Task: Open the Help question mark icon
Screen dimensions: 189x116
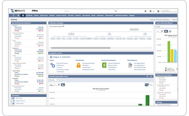Action: click(x=150, y=11)
